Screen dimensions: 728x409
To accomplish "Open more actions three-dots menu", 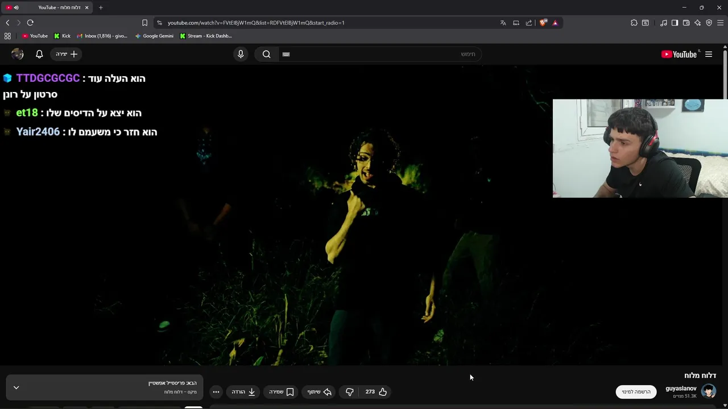I will point(216,392).
